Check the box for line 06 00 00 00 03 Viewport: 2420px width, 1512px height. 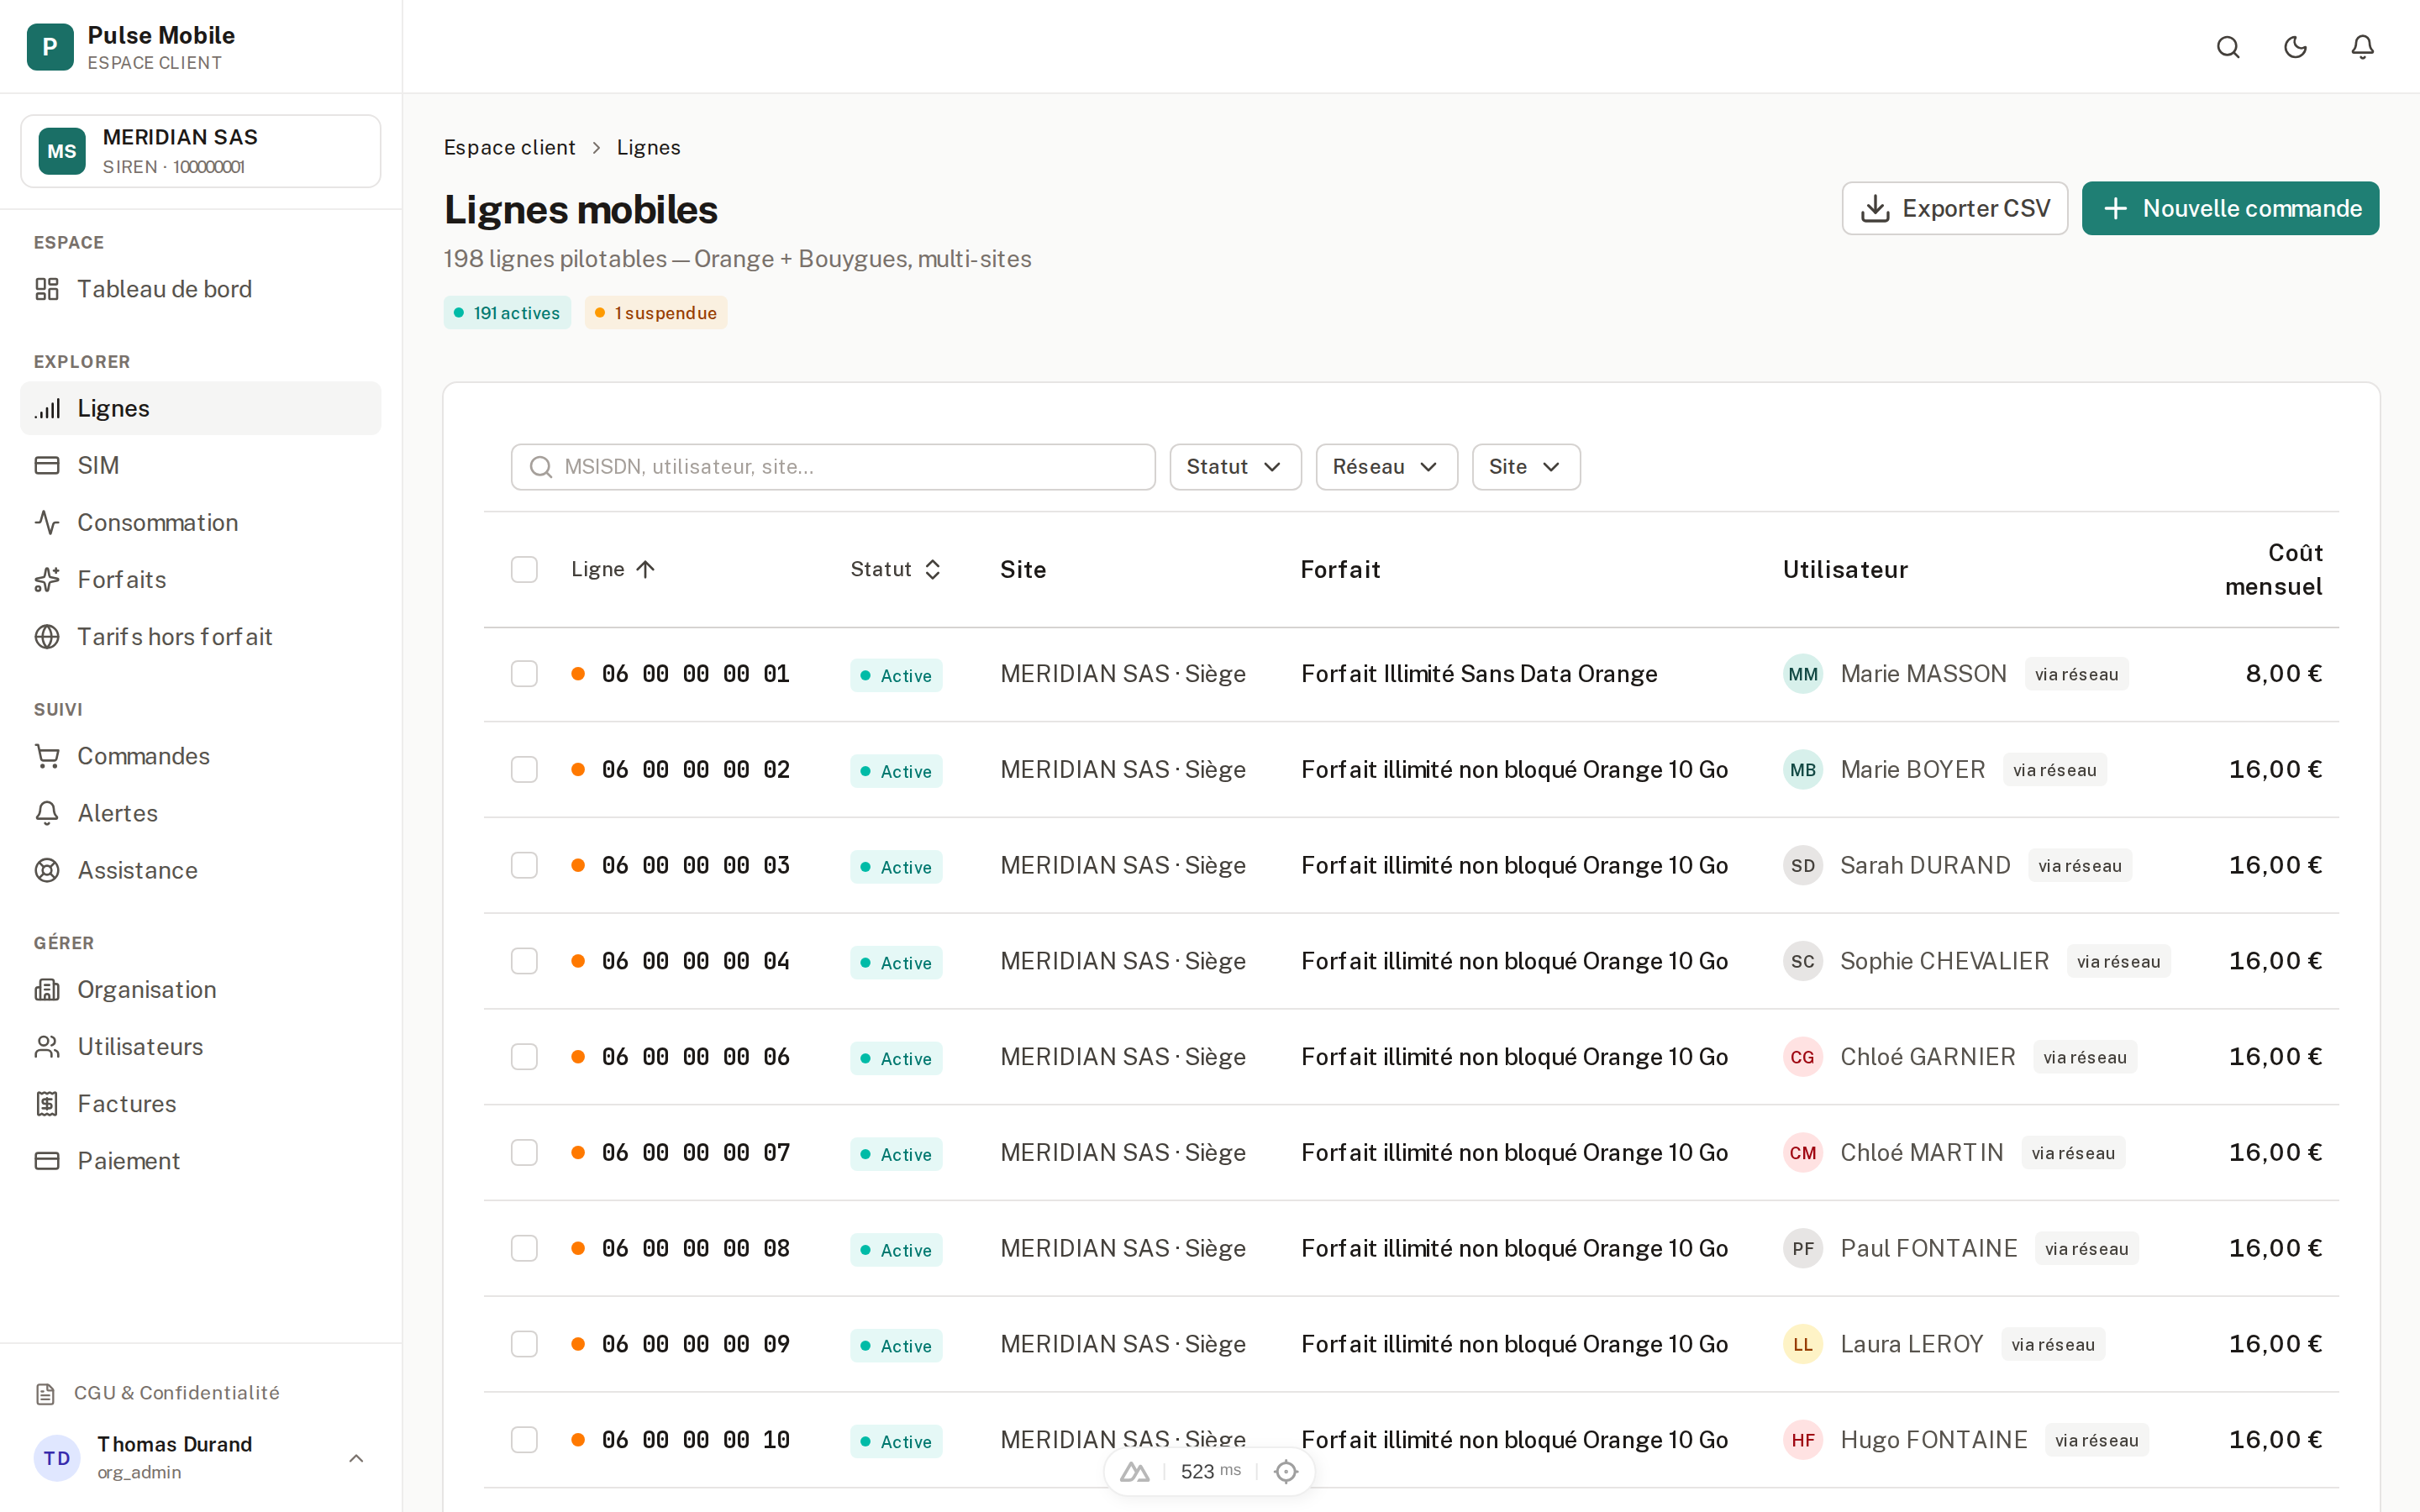coord(524,865)
